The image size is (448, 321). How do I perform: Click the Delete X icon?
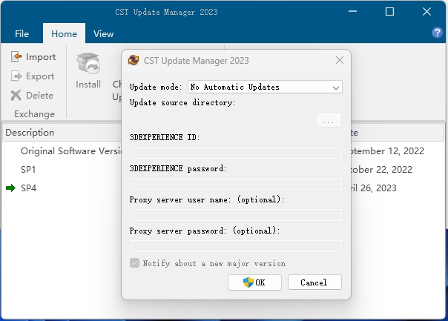coord(16,96)
